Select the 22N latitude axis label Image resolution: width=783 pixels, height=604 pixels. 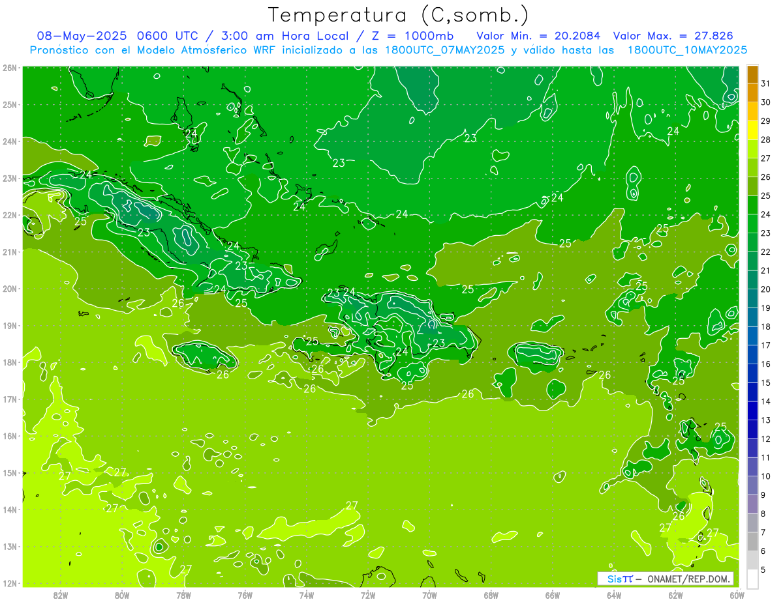9,215
